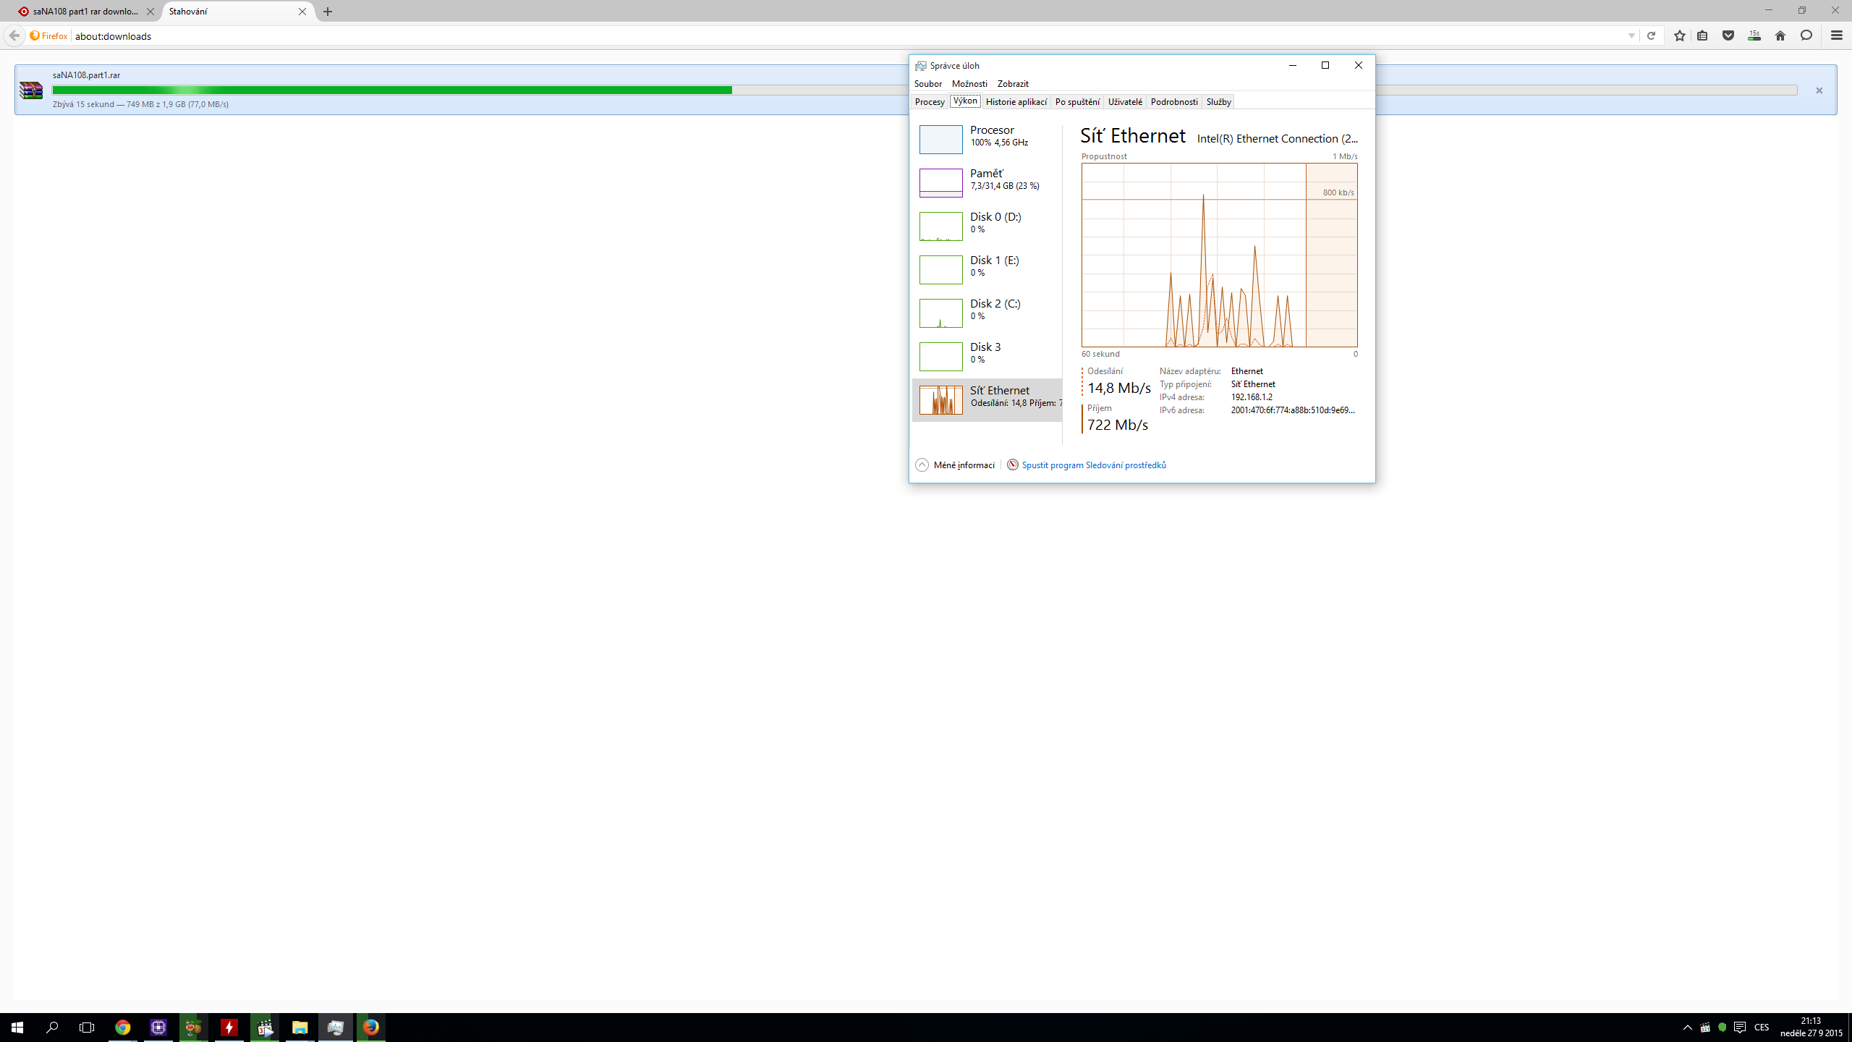
Task: Open the Hello chat bubble icon
Action: (x=1806, y=35)
